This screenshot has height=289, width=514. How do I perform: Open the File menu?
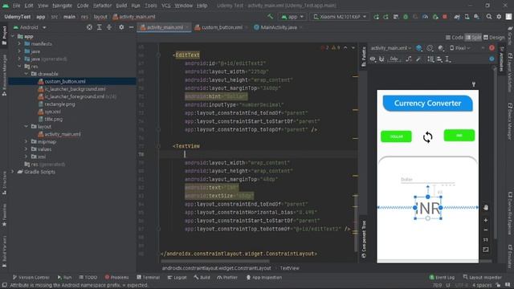click(16, 6)
